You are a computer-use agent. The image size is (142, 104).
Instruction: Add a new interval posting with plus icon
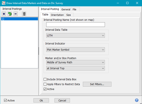pos(4,14)
